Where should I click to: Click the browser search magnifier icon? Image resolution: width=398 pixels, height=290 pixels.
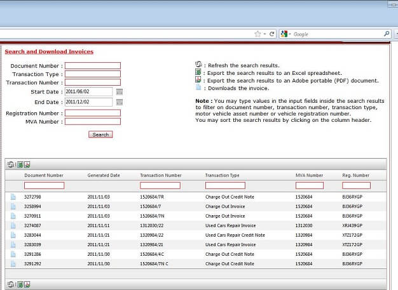coord(387,34)
